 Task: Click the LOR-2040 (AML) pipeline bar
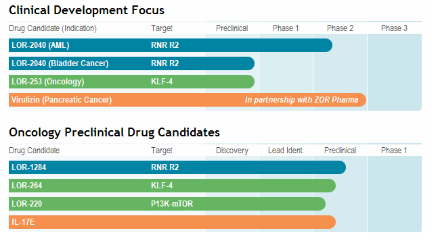[x=171, y=45]
